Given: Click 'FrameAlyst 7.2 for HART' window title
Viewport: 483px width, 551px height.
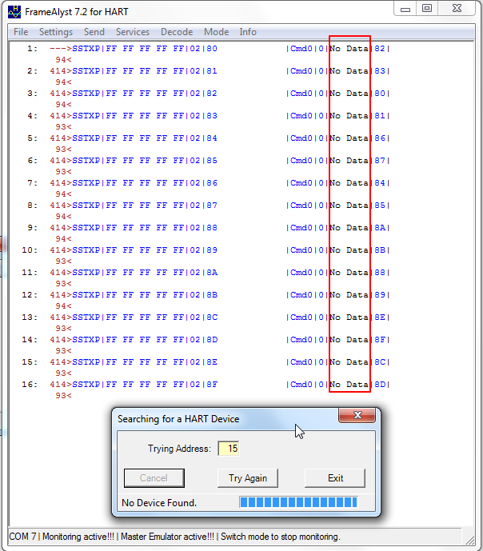Looking at the screenshot, I should [76, 12].
